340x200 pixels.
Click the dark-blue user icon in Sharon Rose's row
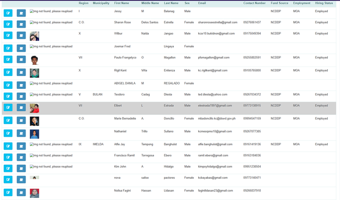pyautogui.click(x=21, y=24)
